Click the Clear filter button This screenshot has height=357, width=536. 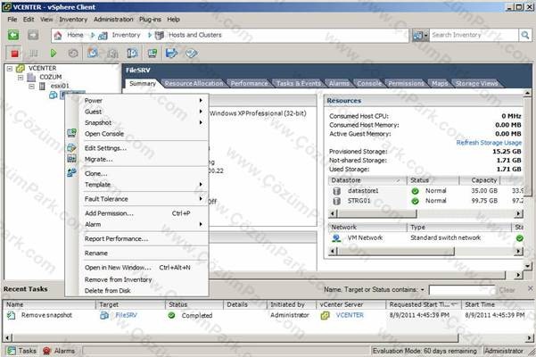click(x=507, y=290)
